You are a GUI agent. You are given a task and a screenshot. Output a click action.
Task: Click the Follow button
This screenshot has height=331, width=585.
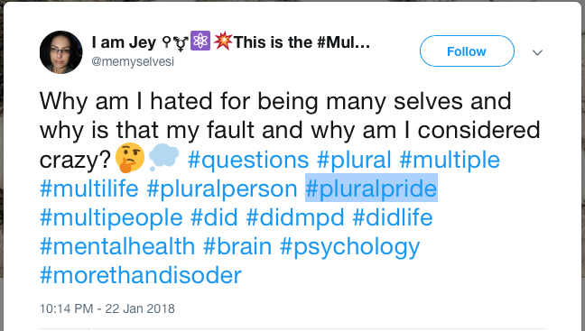(467, 51)
